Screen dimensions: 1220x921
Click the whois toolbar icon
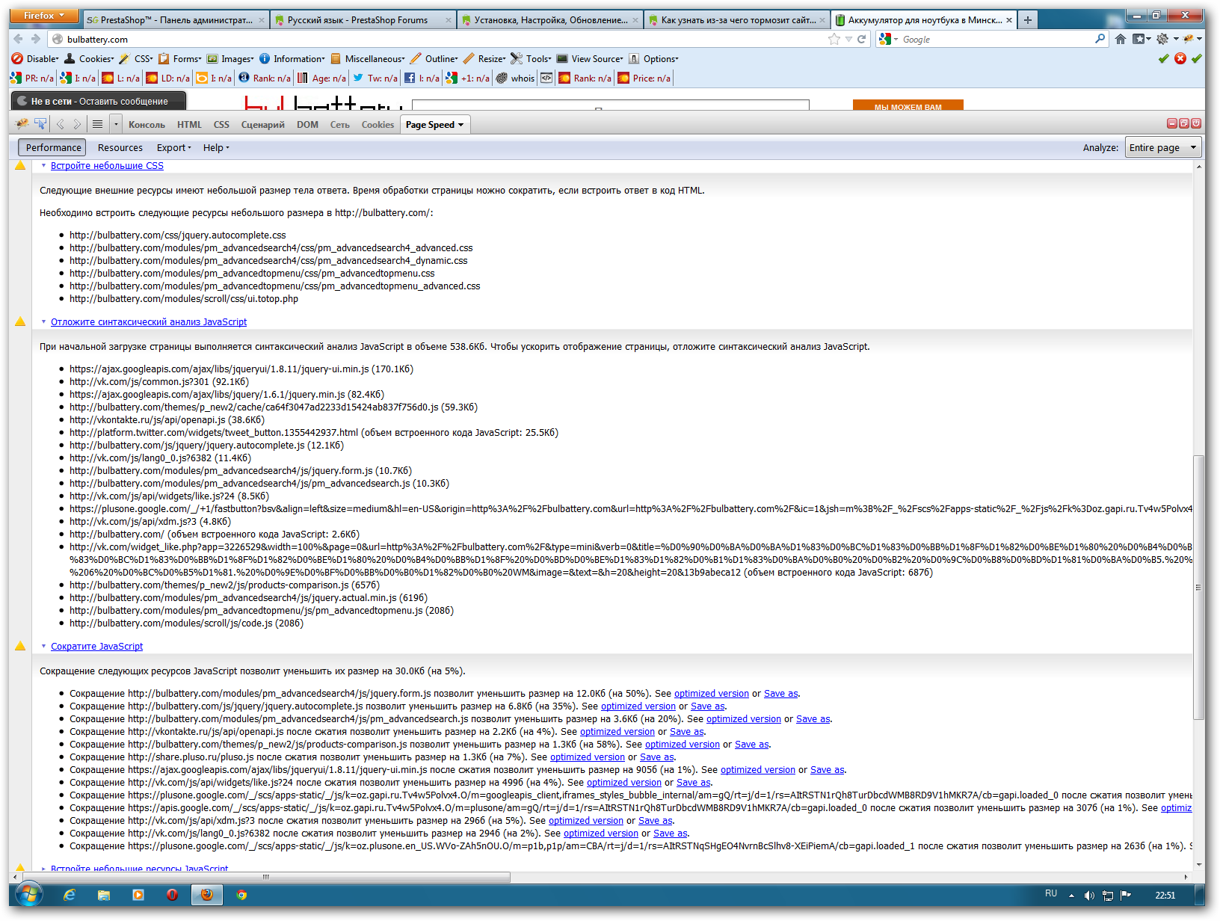coord(516,78)
